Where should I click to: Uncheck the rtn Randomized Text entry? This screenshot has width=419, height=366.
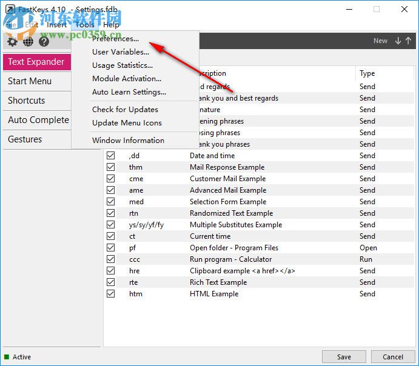[x=110, y=213]
